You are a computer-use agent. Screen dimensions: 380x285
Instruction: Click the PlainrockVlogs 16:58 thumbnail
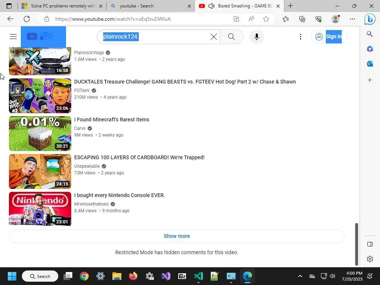[x=40, y=61]
